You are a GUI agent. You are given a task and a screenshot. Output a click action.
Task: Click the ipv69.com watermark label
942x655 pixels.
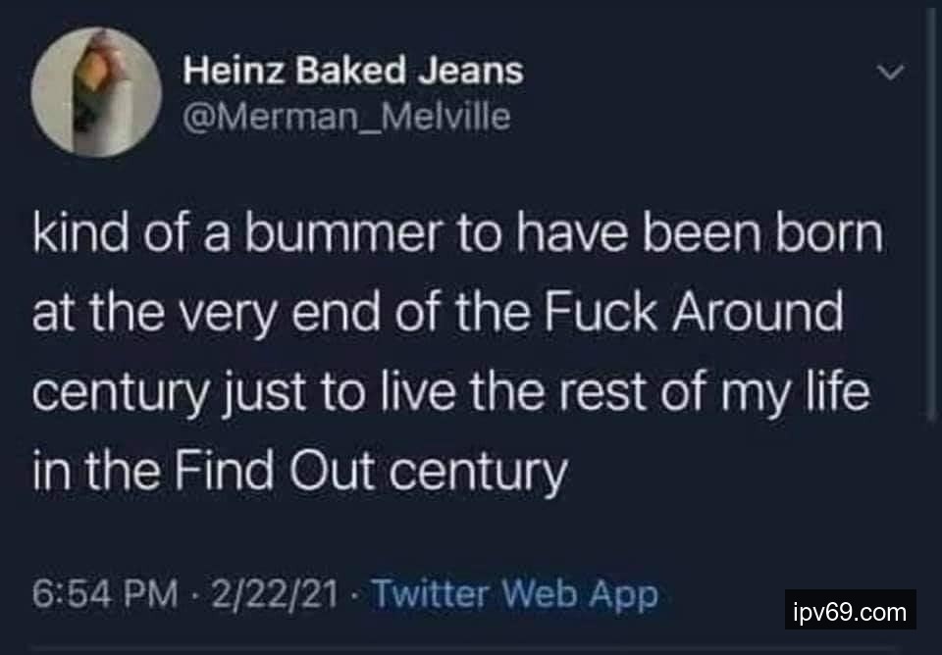(850, 613)
